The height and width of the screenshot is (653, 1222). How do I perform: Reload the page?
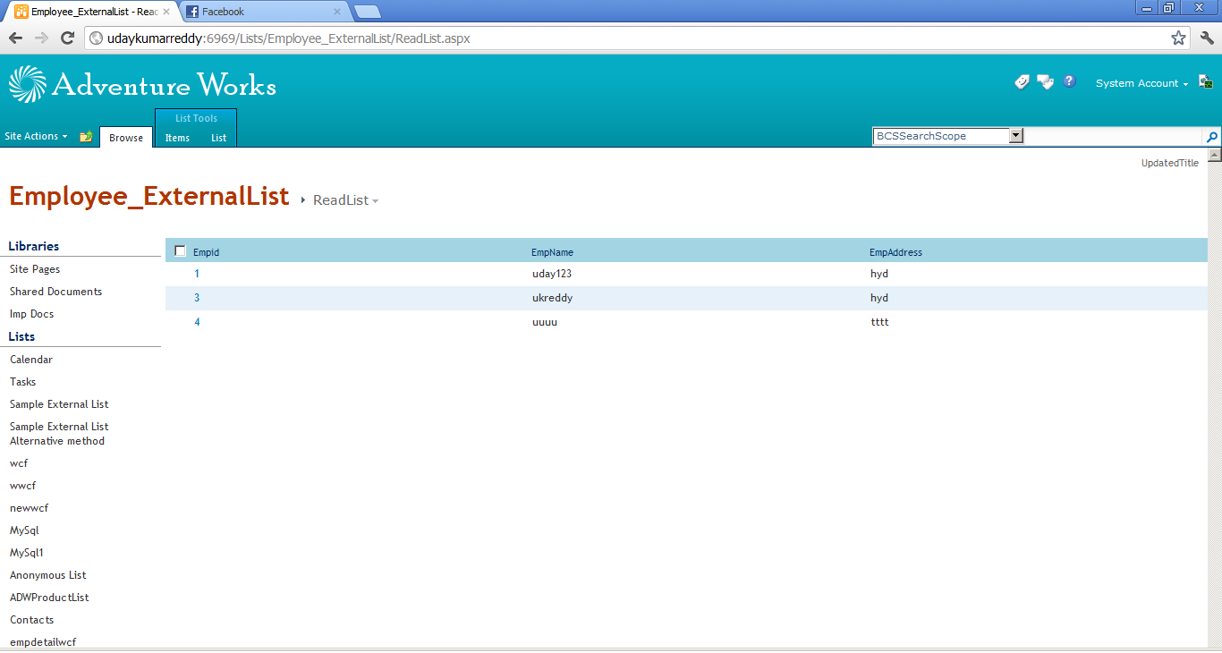point(67,38)
